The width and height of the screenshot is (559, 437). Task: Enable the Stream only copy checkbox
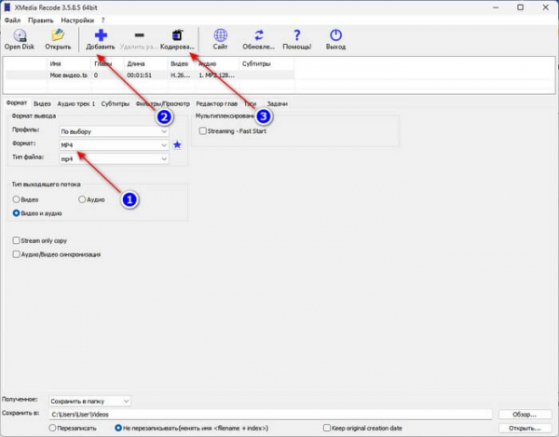point(16,240)
